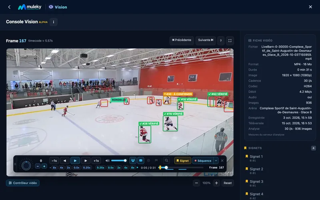Select reverse 0.5x speed

click(x=76, y=168)
